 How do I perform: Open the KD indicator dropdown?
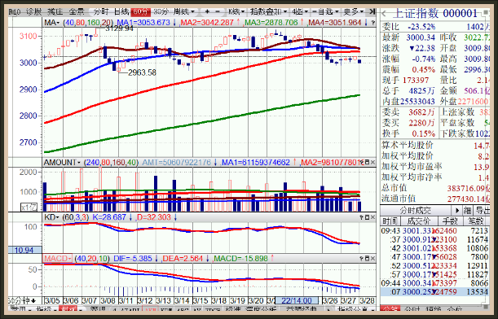pos(51,217)
